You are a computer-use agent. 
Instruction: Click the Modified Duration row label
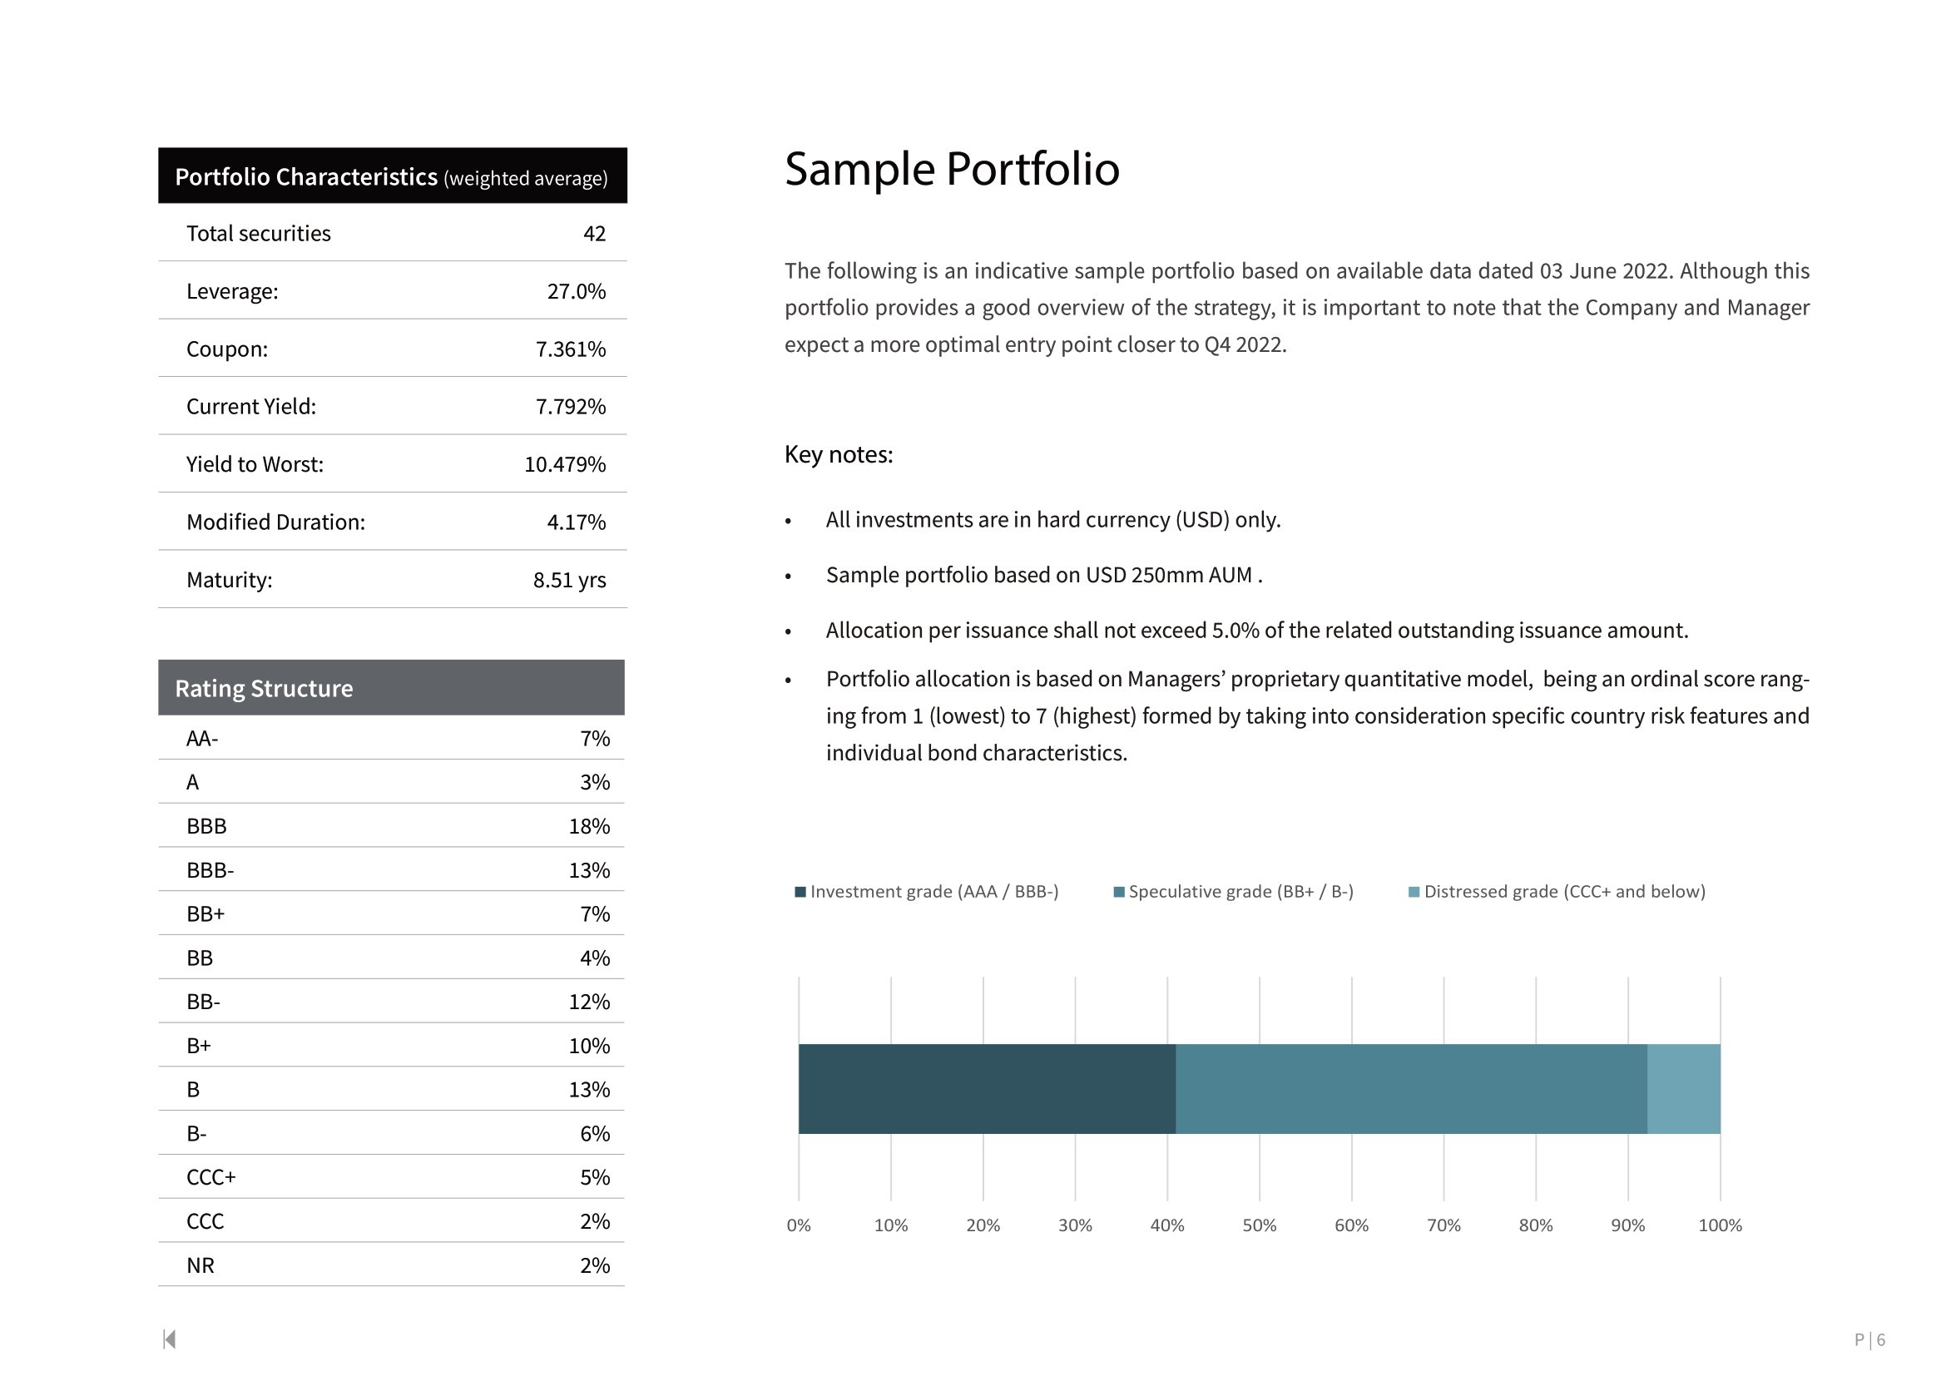point(275,522)
